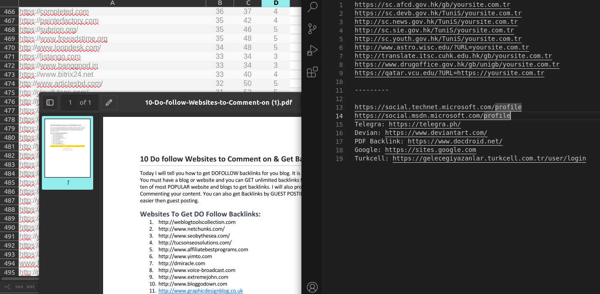Open the Run and Debug view
This screenshot has height=294, width=600.
(x=312, y=50)
